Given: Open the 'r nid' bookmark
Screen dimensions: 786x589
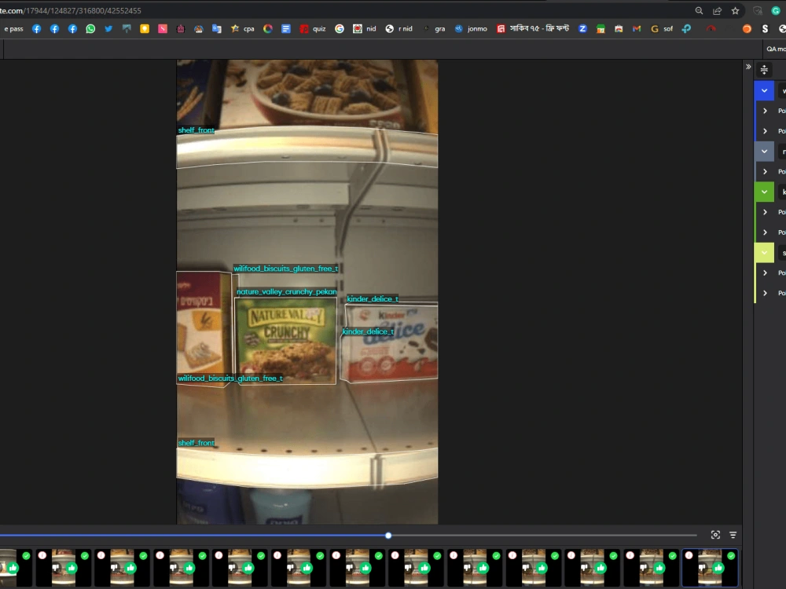Looking at the screenshot, I should [399, 28].
